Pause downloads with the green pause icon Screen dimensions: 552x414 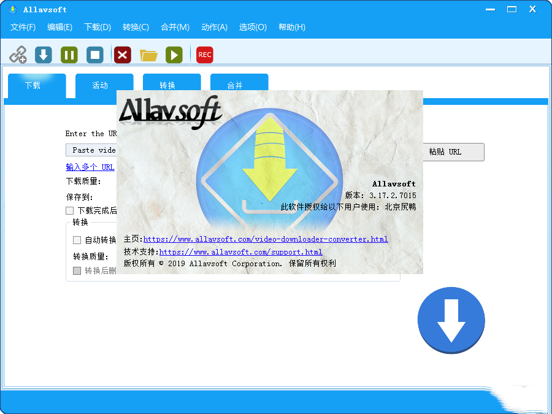pos(69,55)
